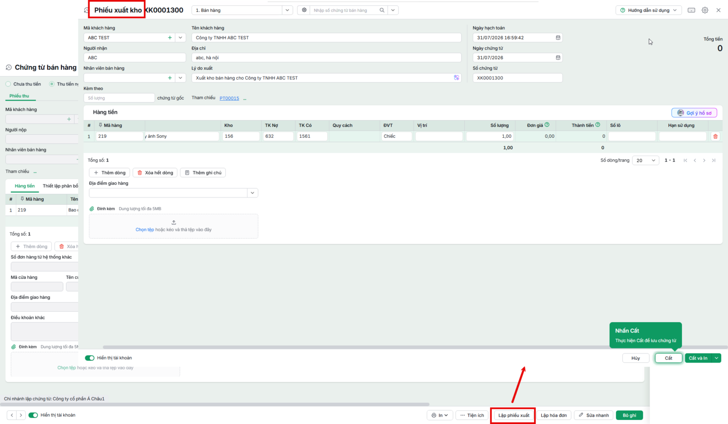Image resolution: width=728 pixels, height=424 pixels.
Task: Open PT00015 reference link
Action: click(229, 98)
